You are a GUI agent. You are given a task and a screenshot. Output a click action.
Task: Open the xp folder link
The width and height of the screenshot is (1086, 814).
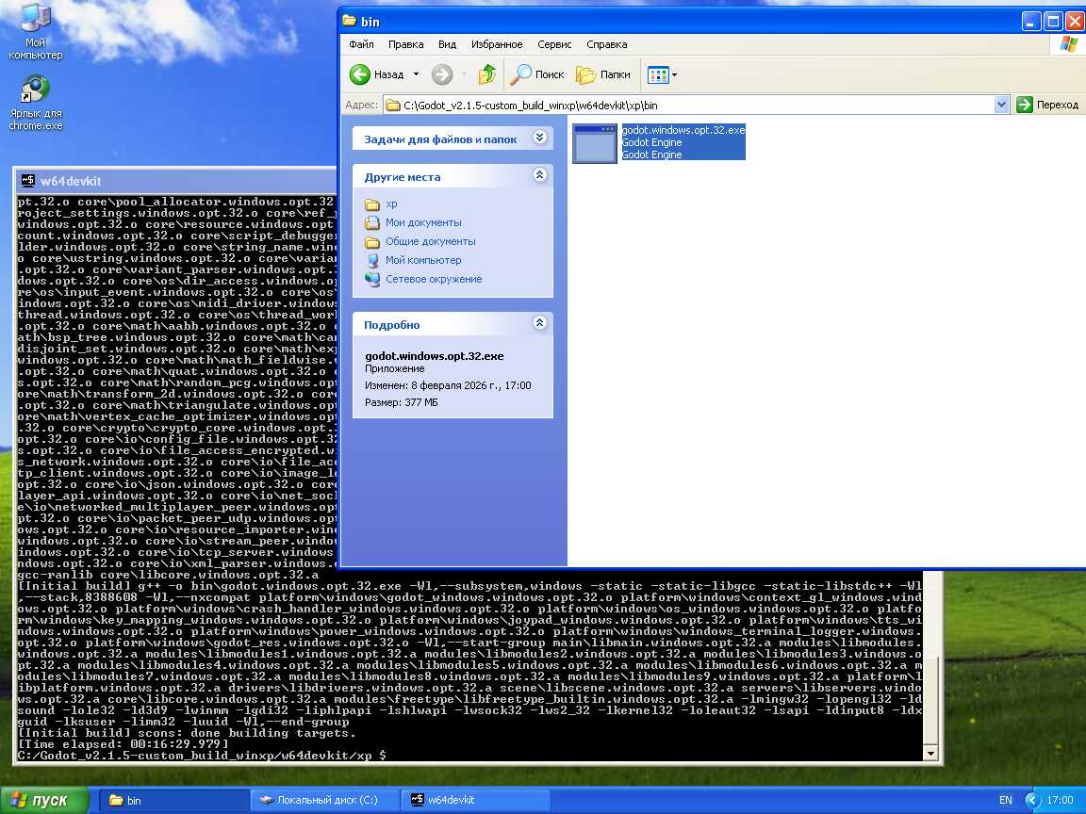[x=390, y=204]
